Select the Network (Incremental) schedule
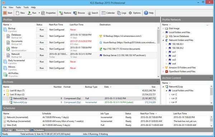Screen dimensions: 215x137 tap(18, 117)
